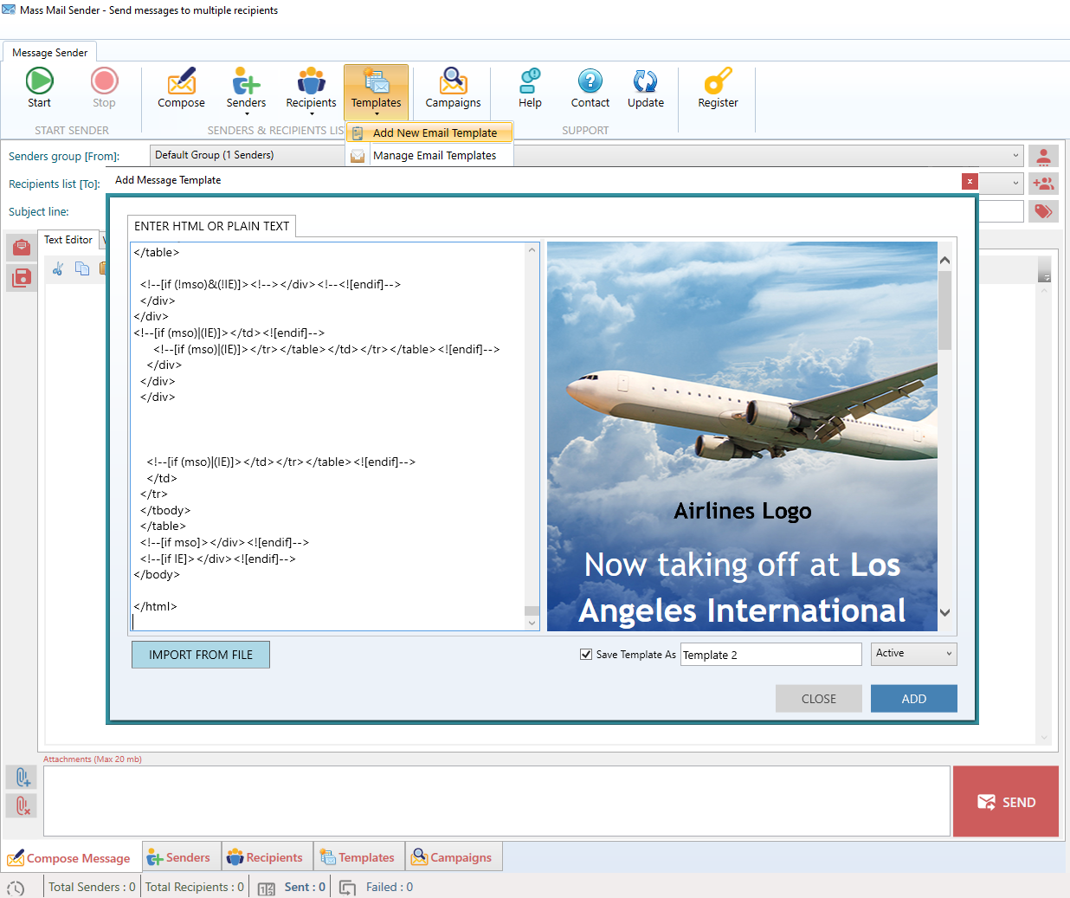Screen dimensions: 1070x898
Task: Close the Add Message Template dialog
Action: pyautogui.click(x=970, y=181)
